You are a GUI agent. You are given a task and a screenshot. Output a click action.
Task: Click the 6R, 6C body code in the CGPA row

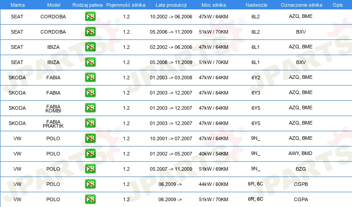[x=256, y=199]
